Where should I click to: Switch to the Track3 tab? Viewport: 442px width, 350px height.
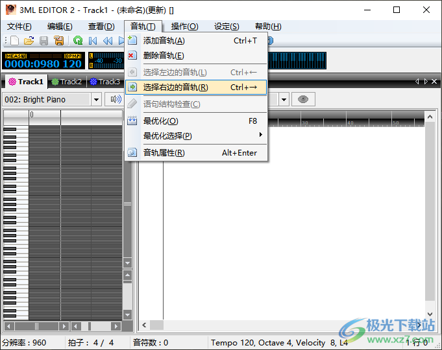pyautogui.click(x=105, y=82)
